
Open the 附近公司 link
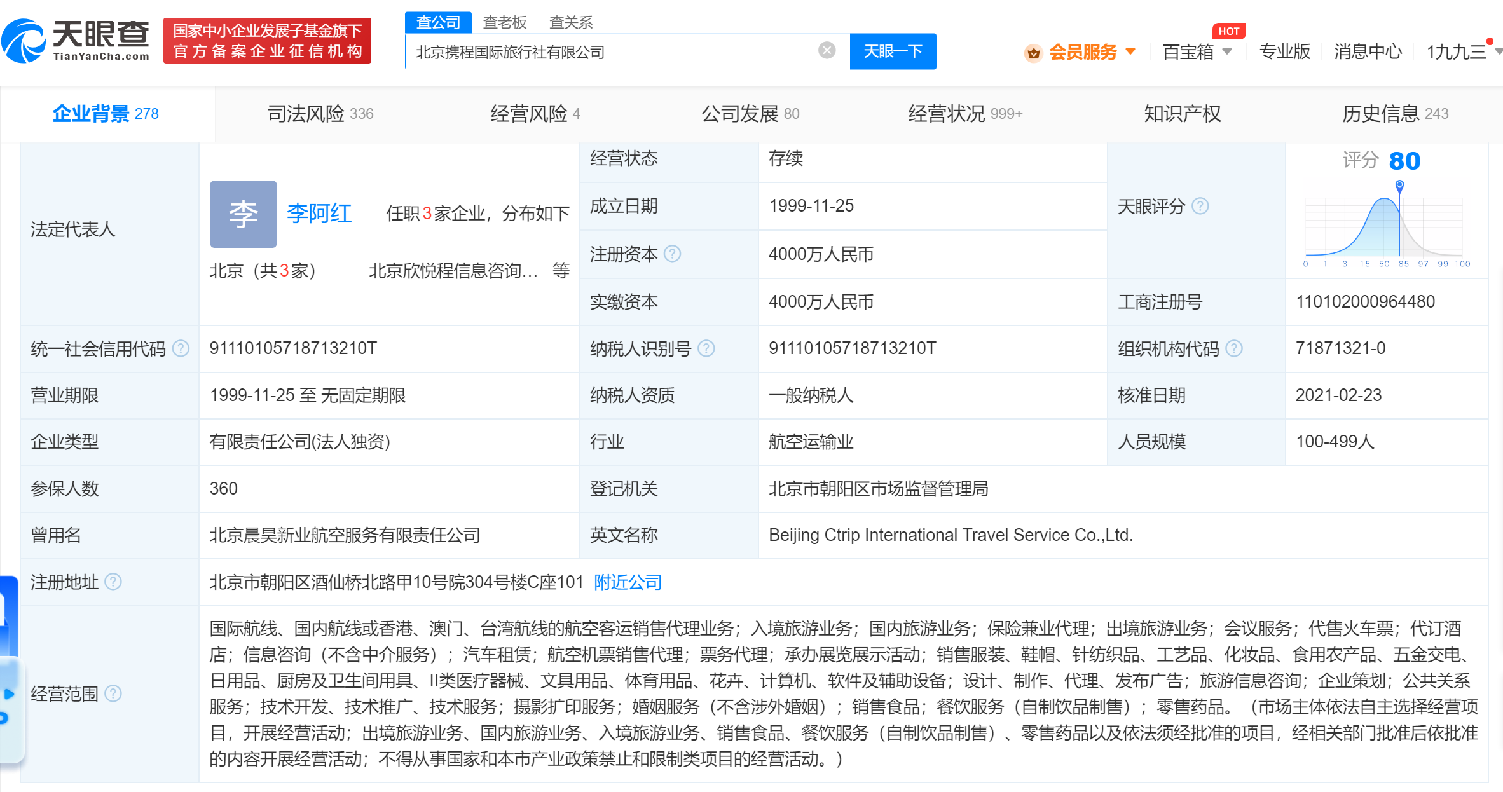point(628,582)
